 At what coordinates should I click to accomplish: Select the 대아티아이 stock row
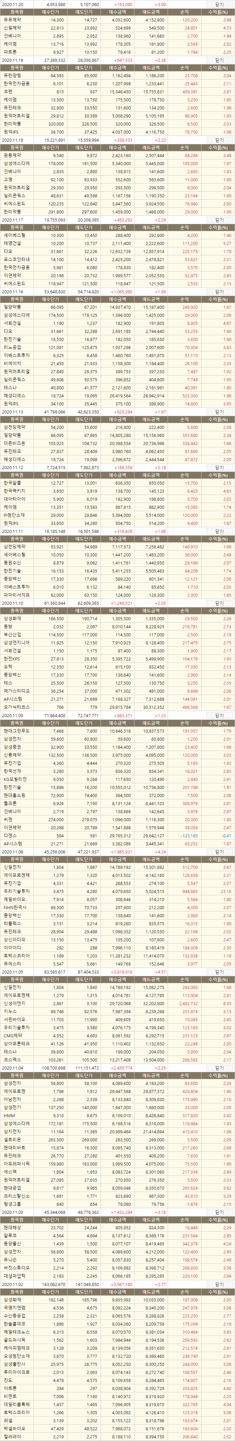coord(117,500)
